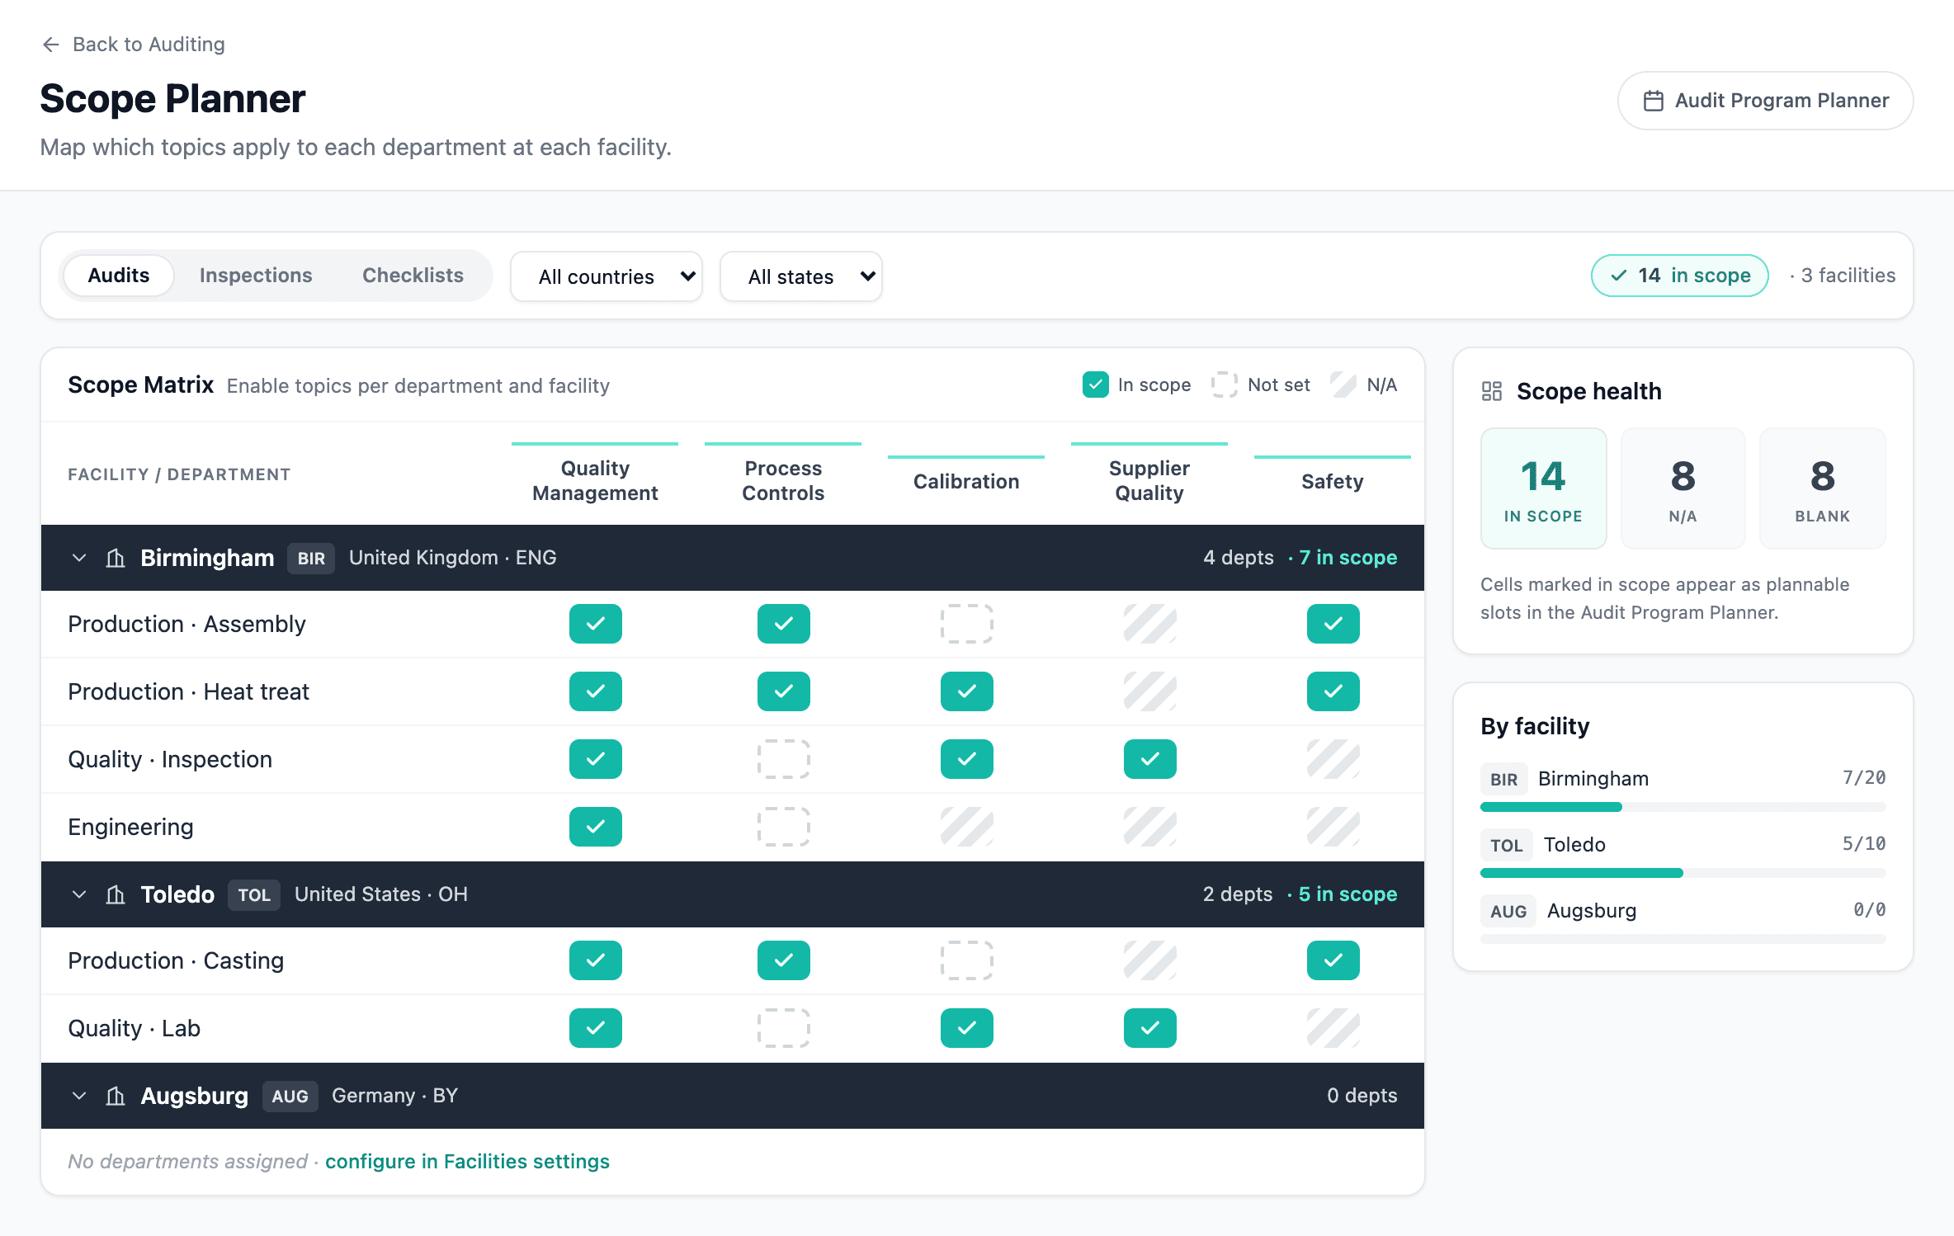Toggle Quality Management for Quality · Lab
1954x1236 pixels.
pyautogui.click(x=596, y=1028)
